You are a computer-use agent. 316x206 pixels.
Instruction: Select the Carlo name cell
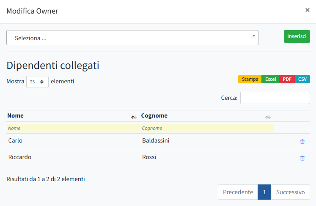tap(16, 140)
